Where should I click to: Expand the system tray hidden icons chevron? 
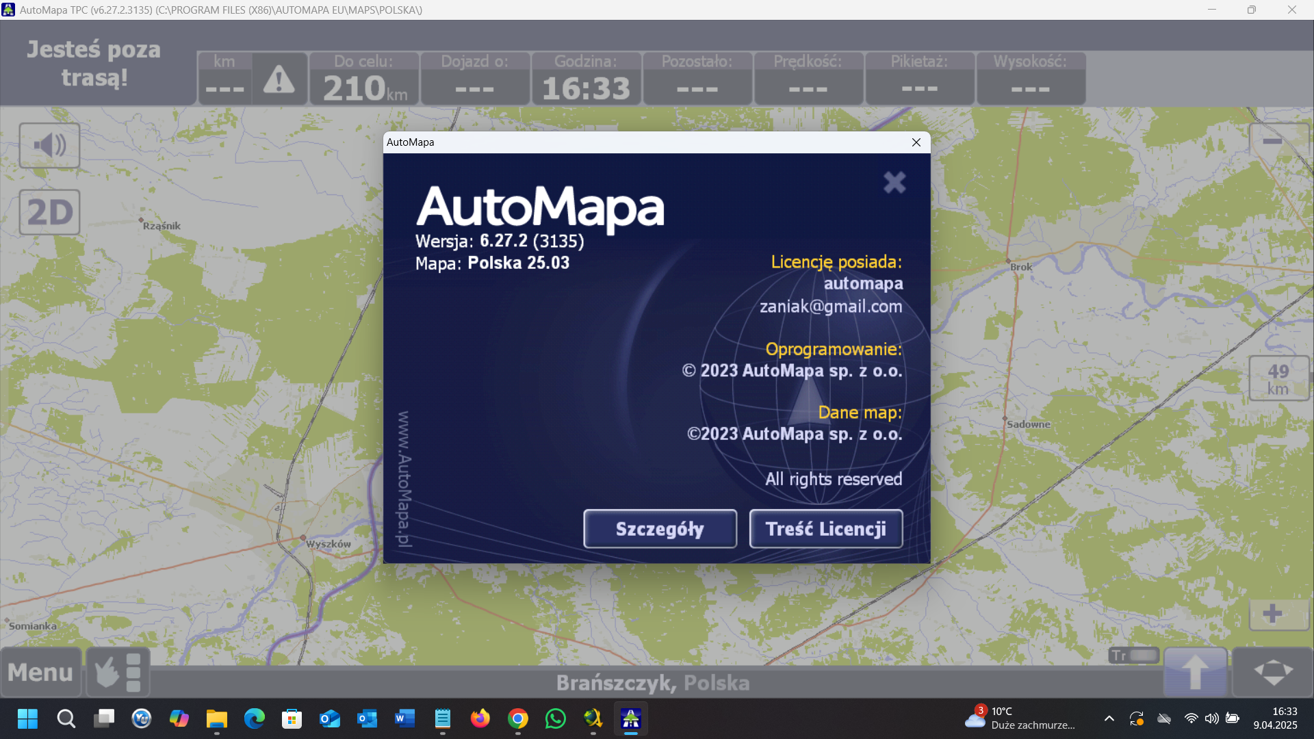[x=1109, y=718]
